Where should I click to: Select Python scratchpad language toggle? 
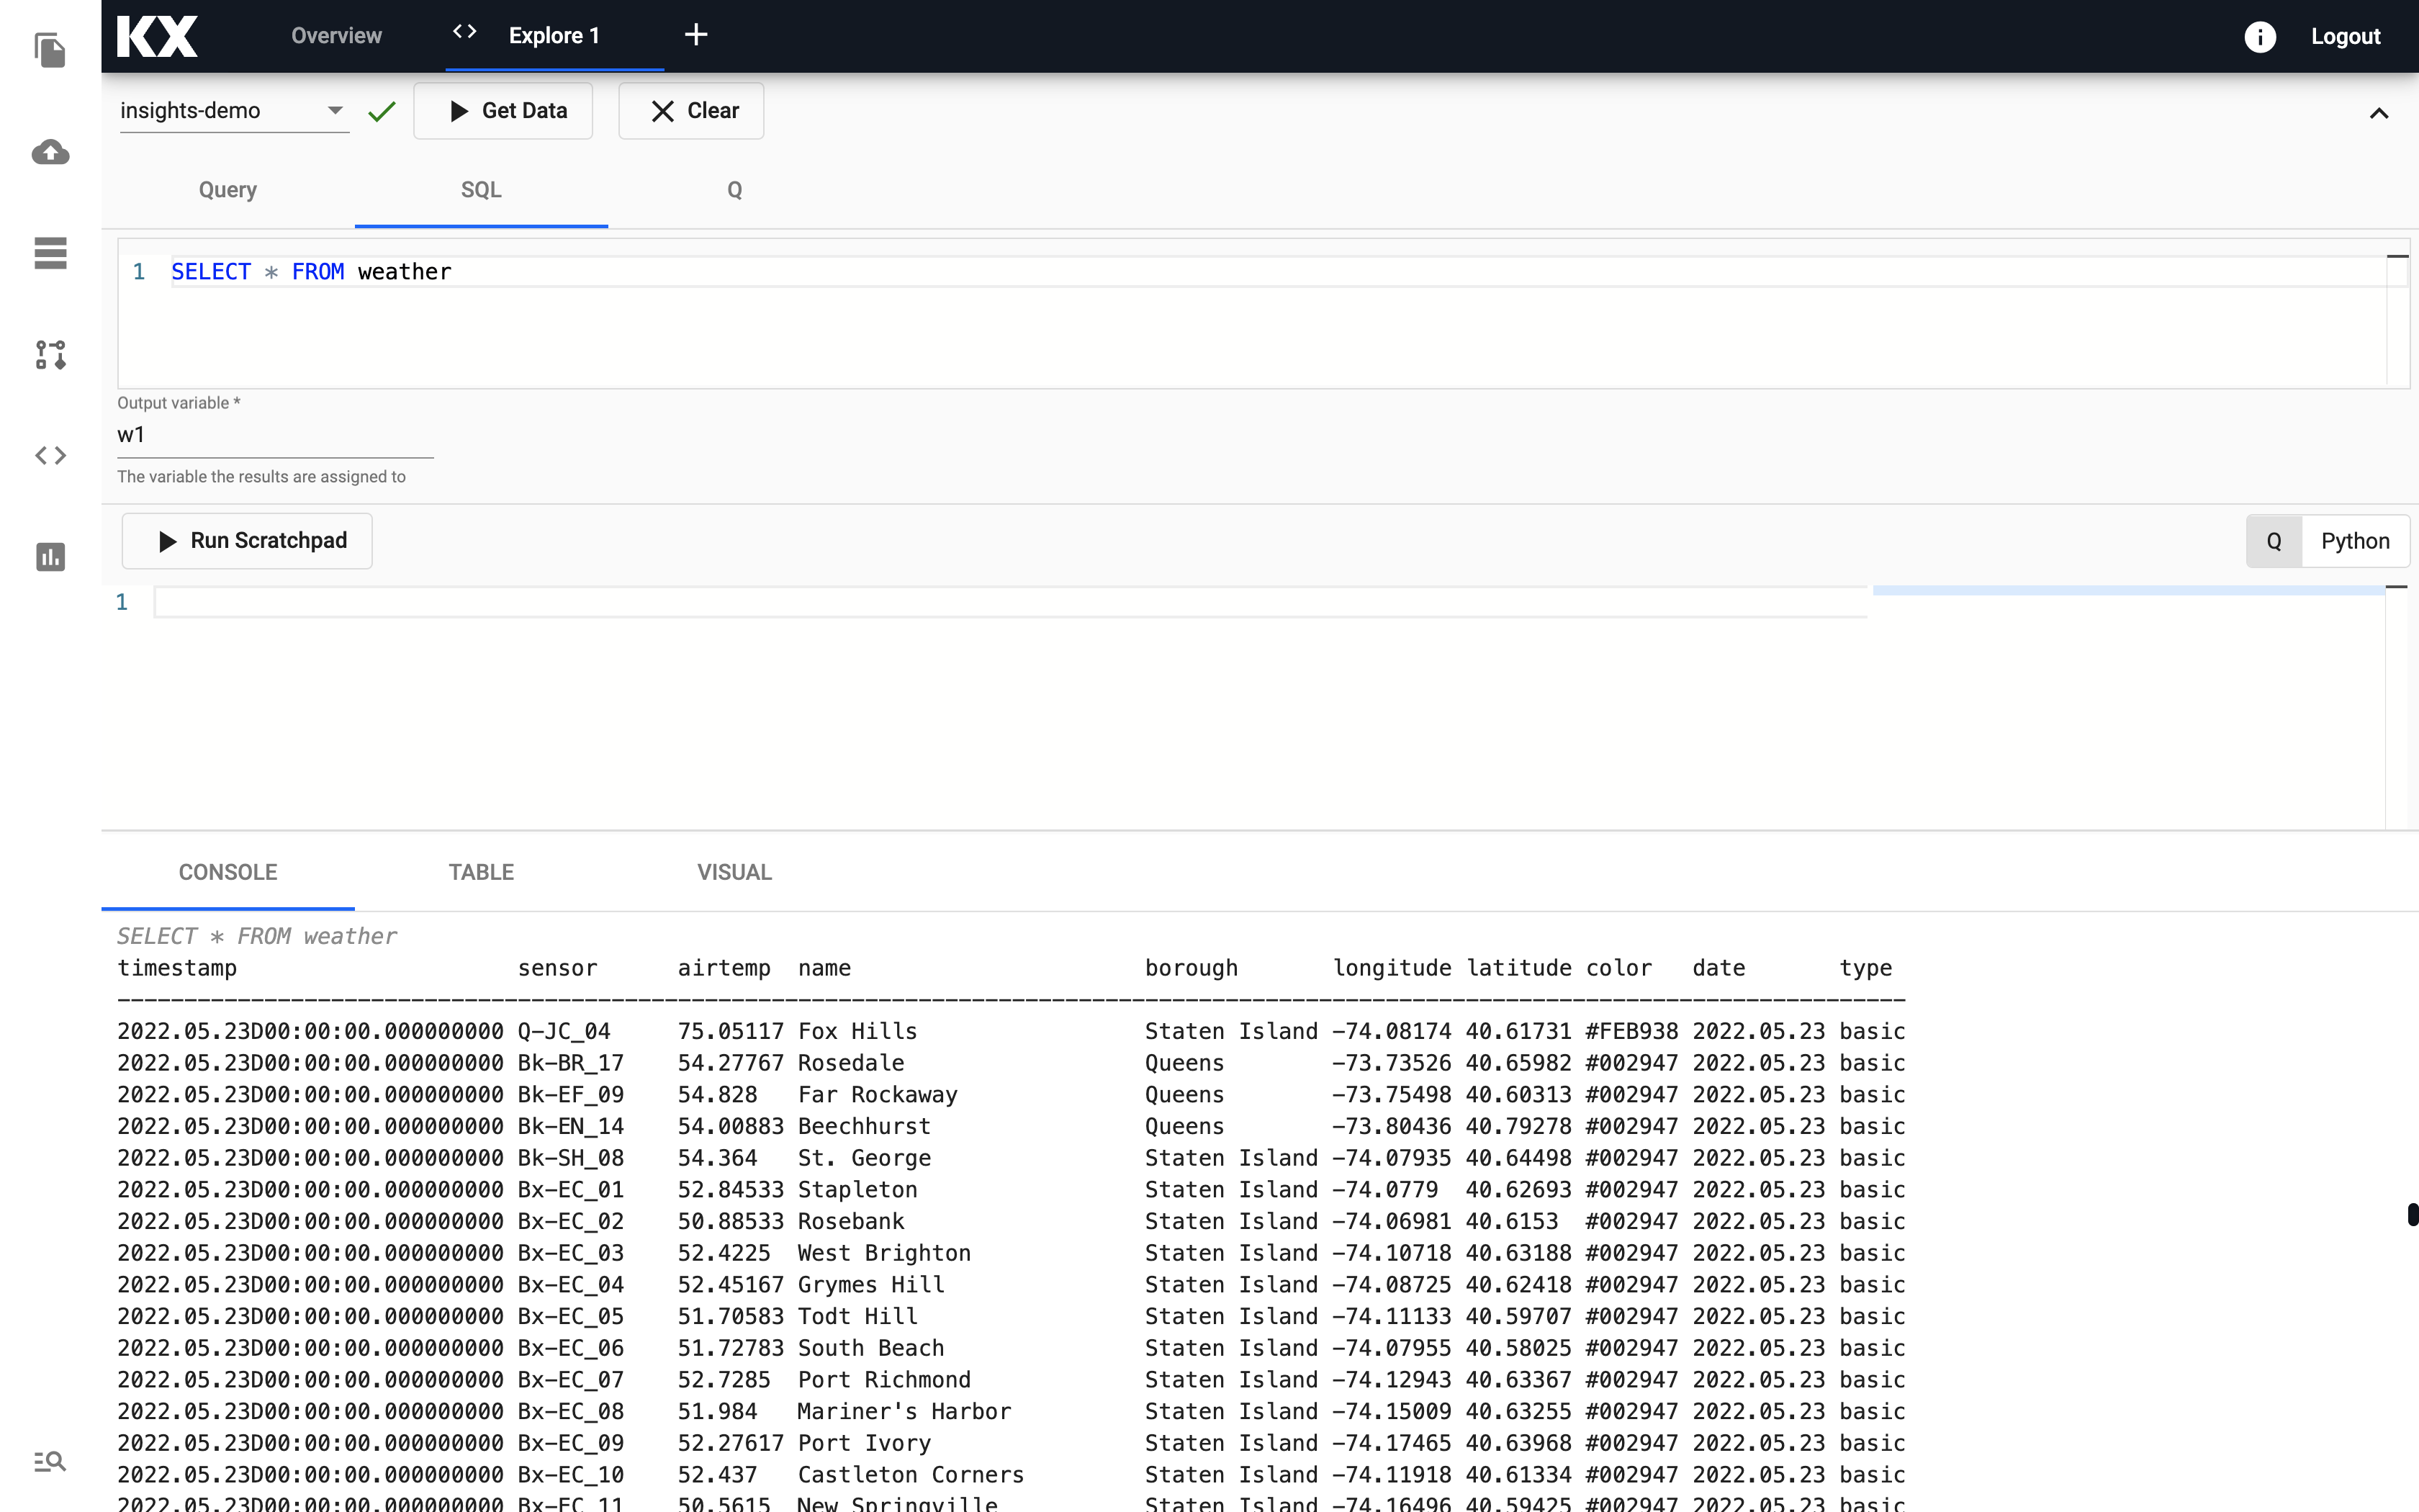tap(2355, 541)
